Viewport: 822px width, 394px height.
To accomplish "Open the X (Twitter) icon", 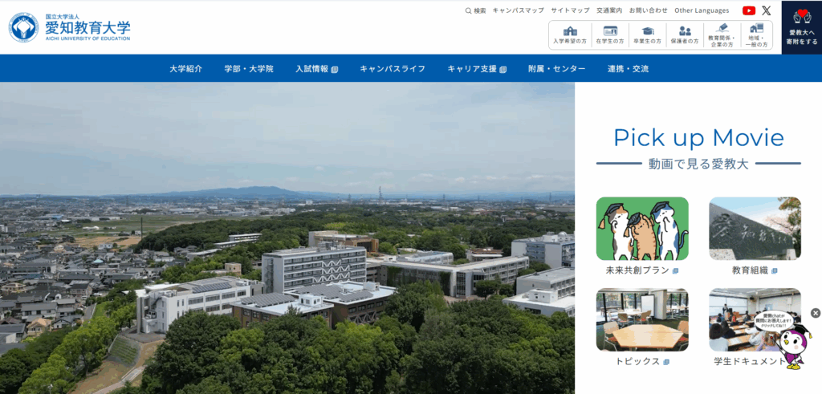I will point(767,10).
